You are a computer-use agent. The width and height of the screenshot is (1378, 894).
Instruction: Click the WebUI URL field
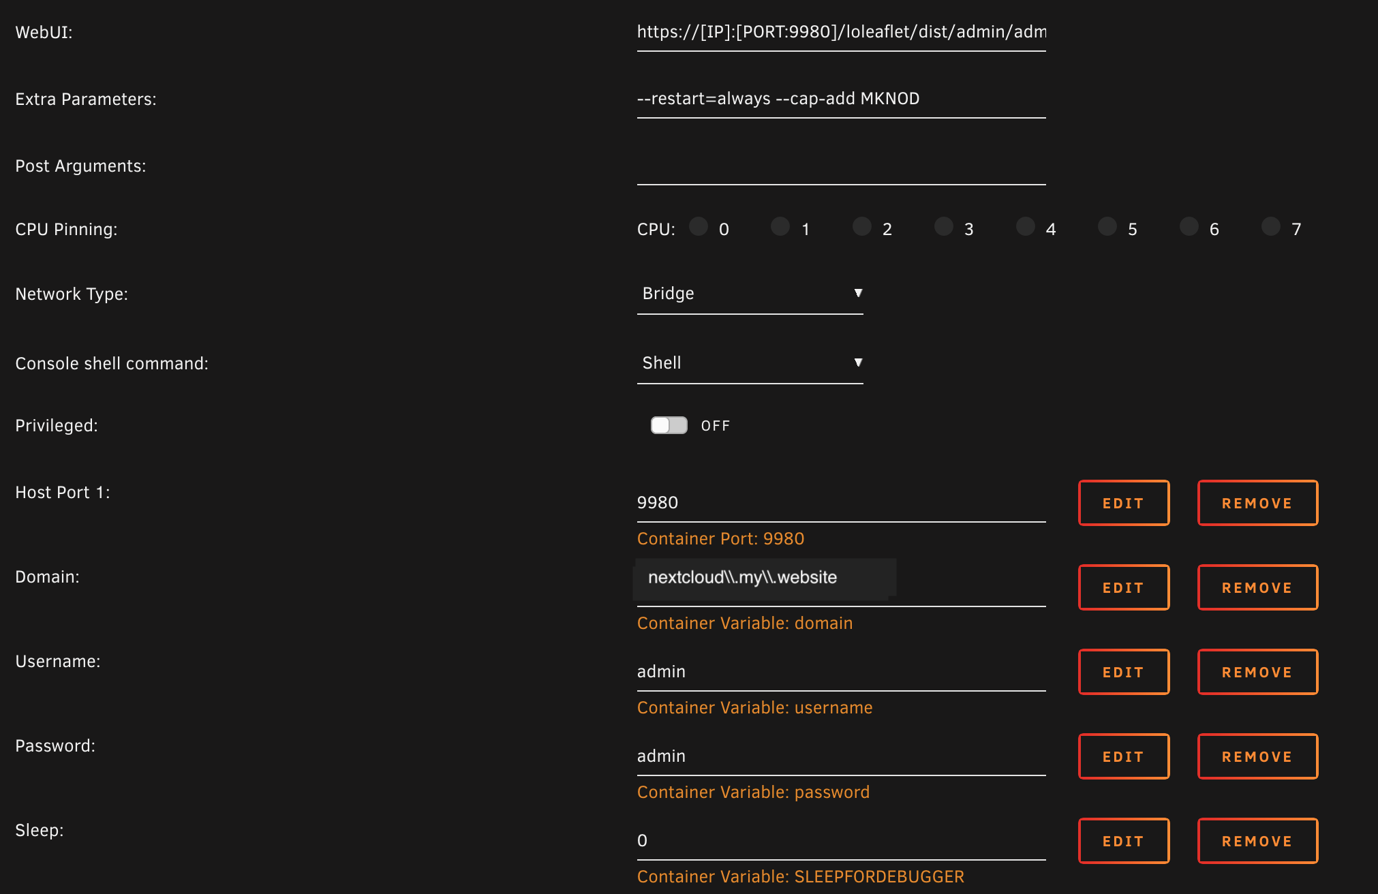(841, 32)
